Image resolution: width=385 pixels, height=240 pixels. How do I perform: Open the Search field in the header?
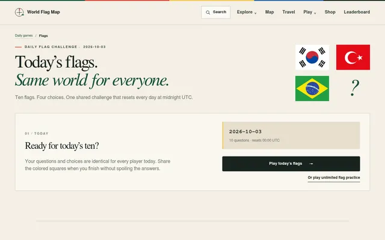(215, 12)
